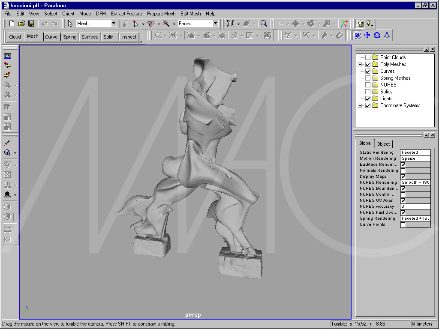Click the top icon in the left toolbar

[x=7, y=56]
